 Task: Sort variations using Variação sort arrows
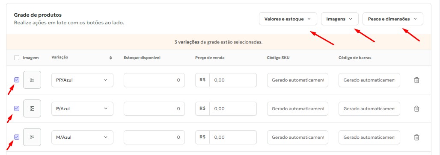(x=110, y=58)
